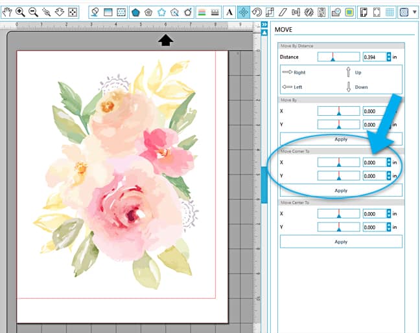Activate the drag zoom arrow tool
This screenshot has width=420, height=333.
60,12
